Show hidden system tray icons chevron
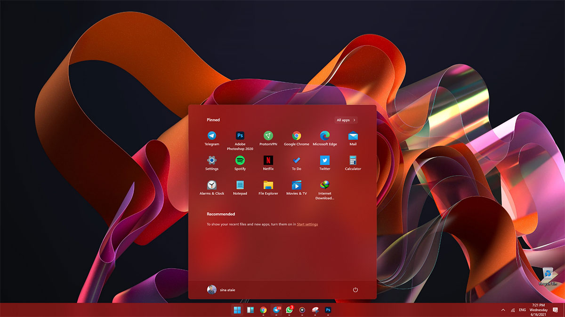 (503, 310)
